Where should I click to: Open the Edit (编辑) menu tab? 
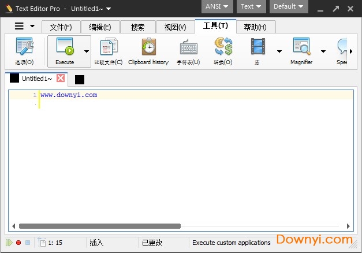(100, 27)
